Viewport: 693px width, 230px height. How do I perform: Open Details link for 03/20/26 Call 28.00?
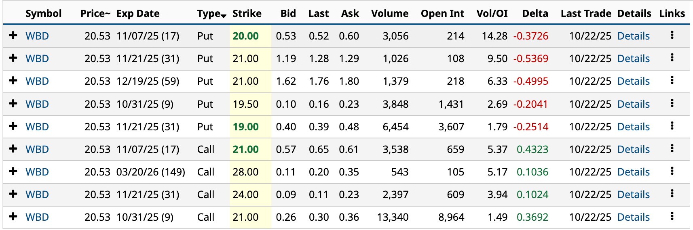click(633, 172)
